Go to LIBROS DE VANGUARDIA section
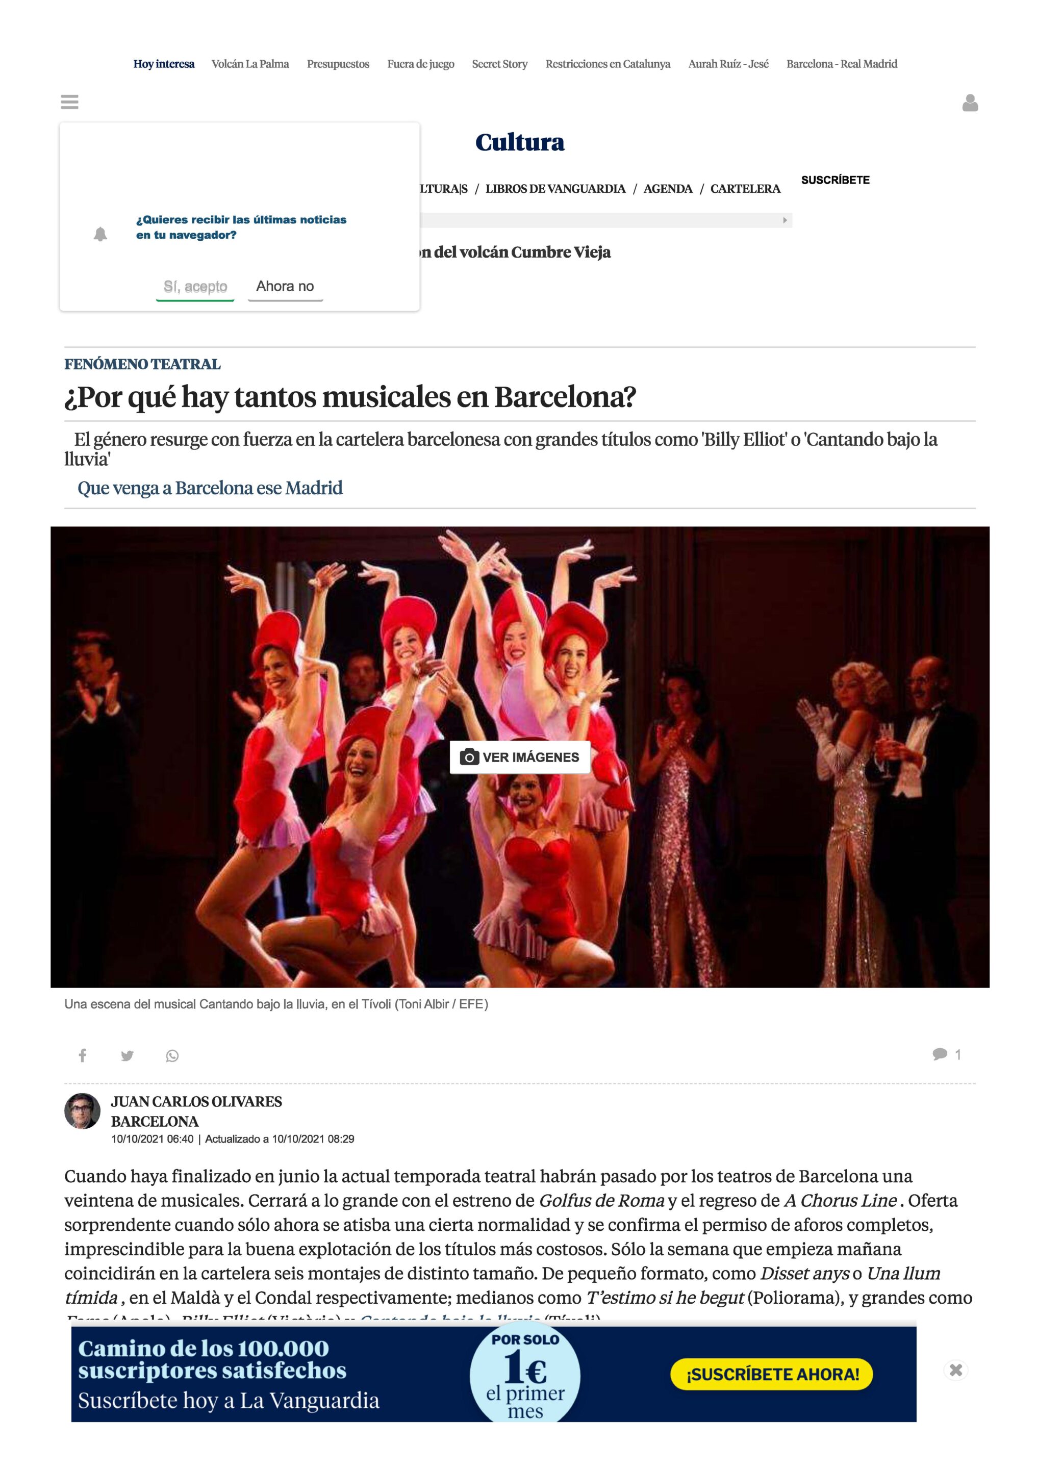The height and width of the screenshot is (1469, 1037). (555, 189)
